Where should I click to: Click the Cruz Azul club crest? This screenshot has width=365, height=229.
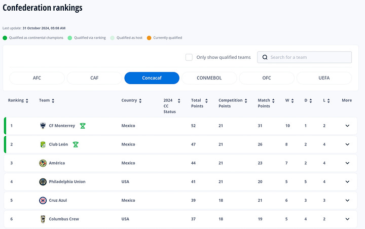pyautogui.click(x=43, y=201)
